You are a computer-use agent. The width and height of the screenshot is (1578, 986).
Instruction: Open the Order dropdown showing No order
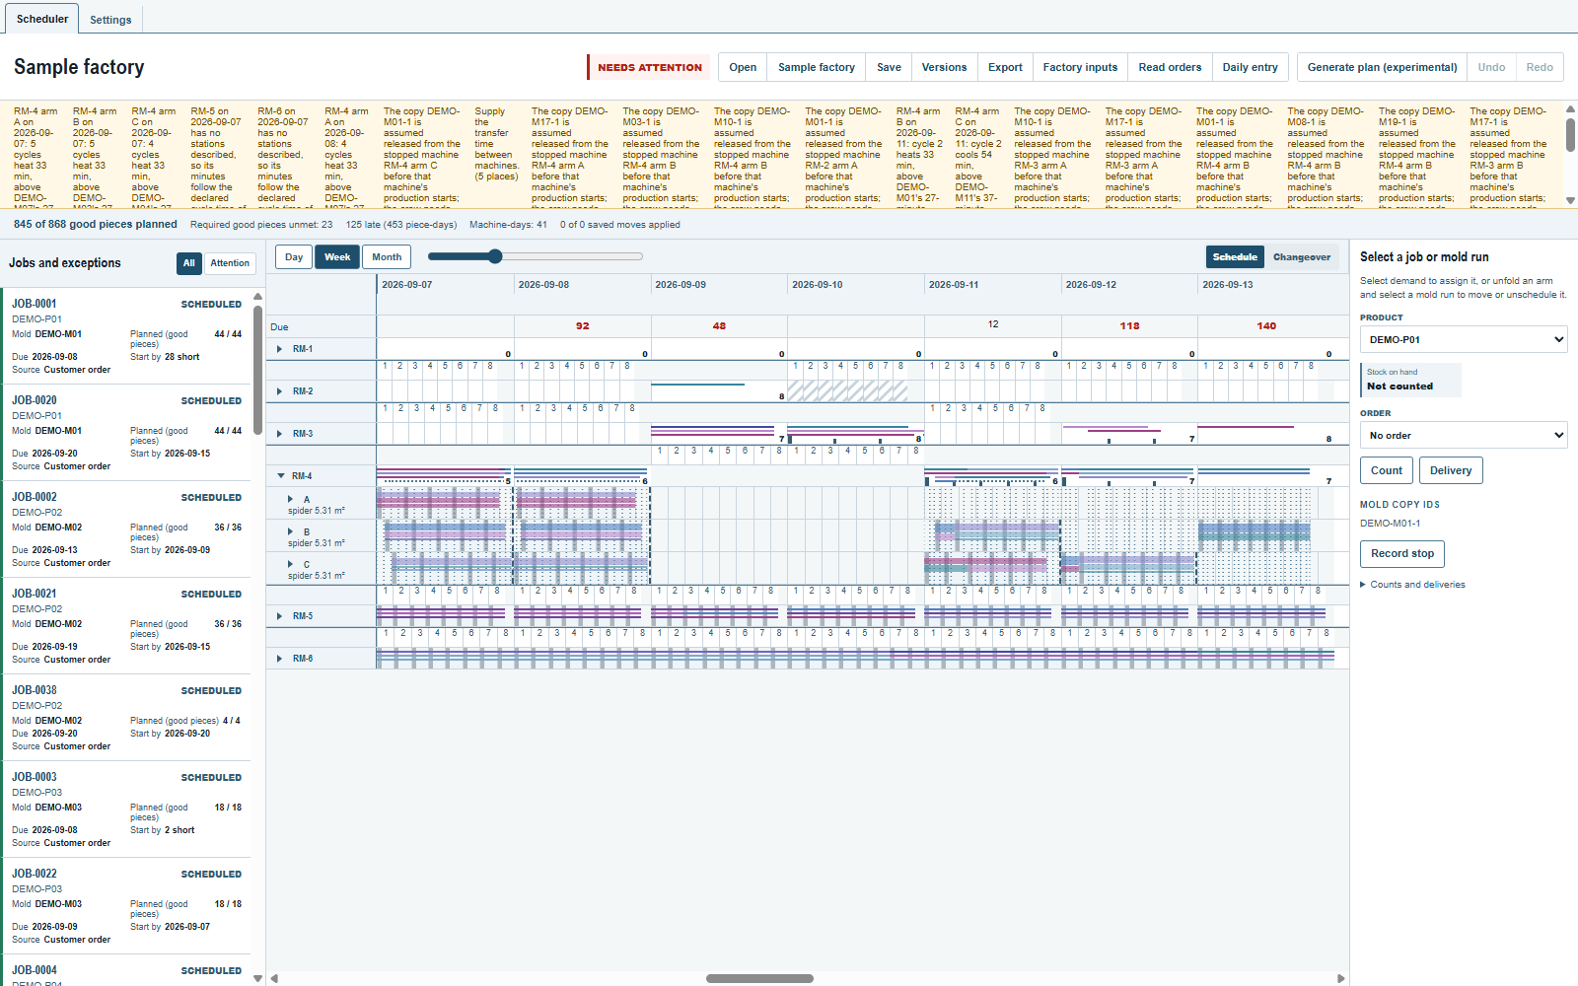(x=1464, y=435)
